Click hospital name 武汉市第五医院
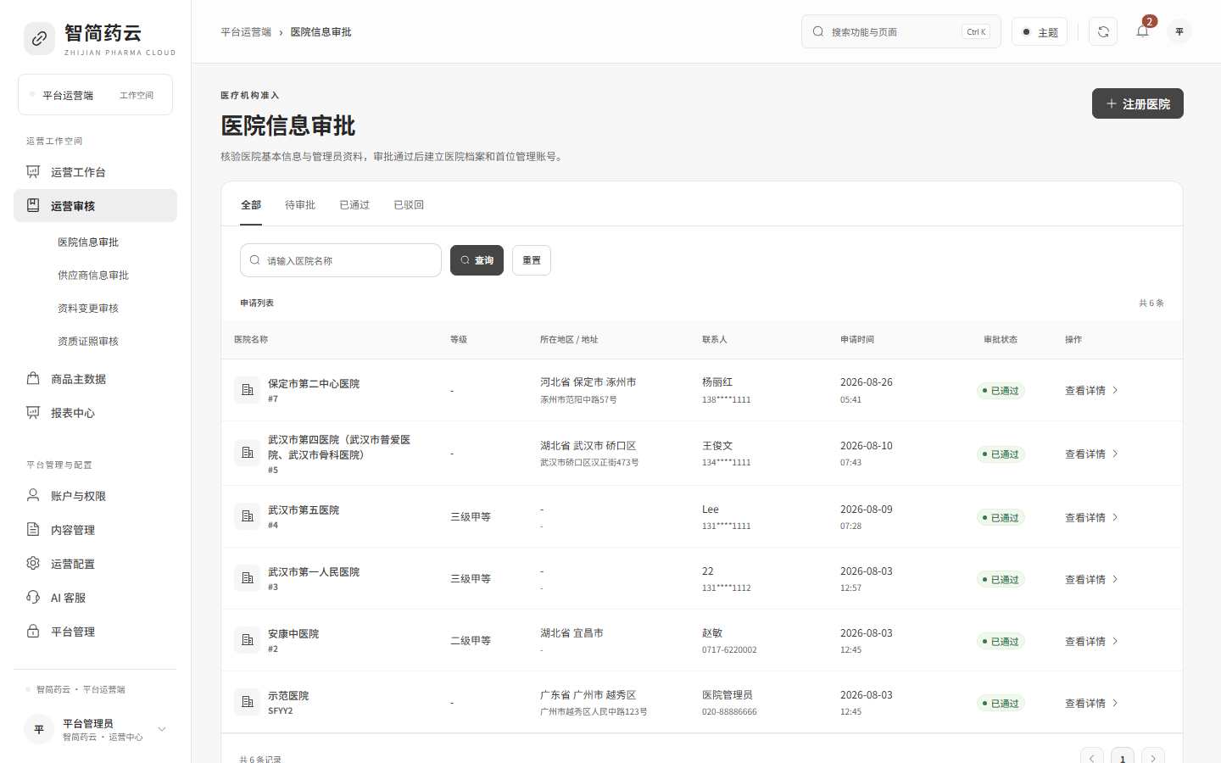Image resolution: width=1221 pixels, height=763 pixels. [x=304, y=510]
